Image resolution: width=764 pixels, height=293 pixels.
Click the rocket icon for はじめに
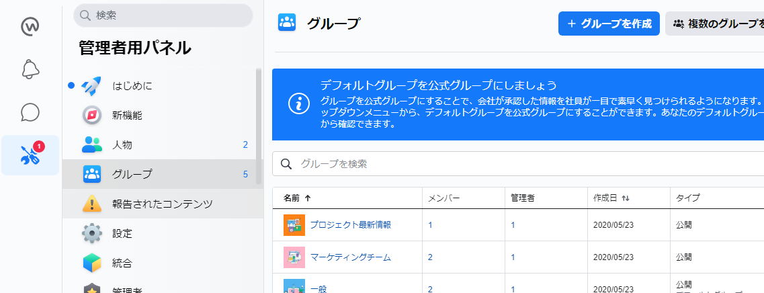(91, 86)
